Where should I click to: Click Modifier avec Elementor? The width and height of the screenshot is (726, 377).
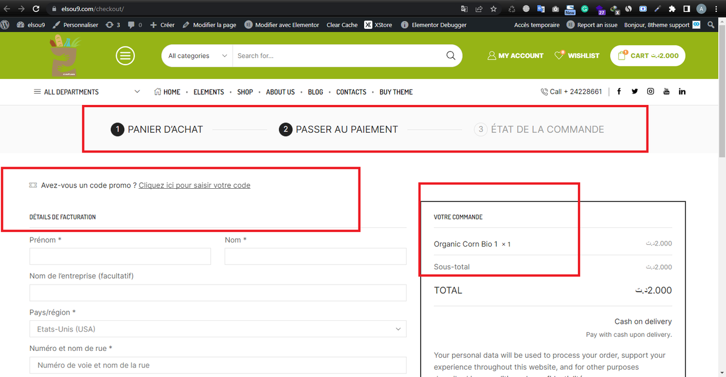click(x=282, y=25)
